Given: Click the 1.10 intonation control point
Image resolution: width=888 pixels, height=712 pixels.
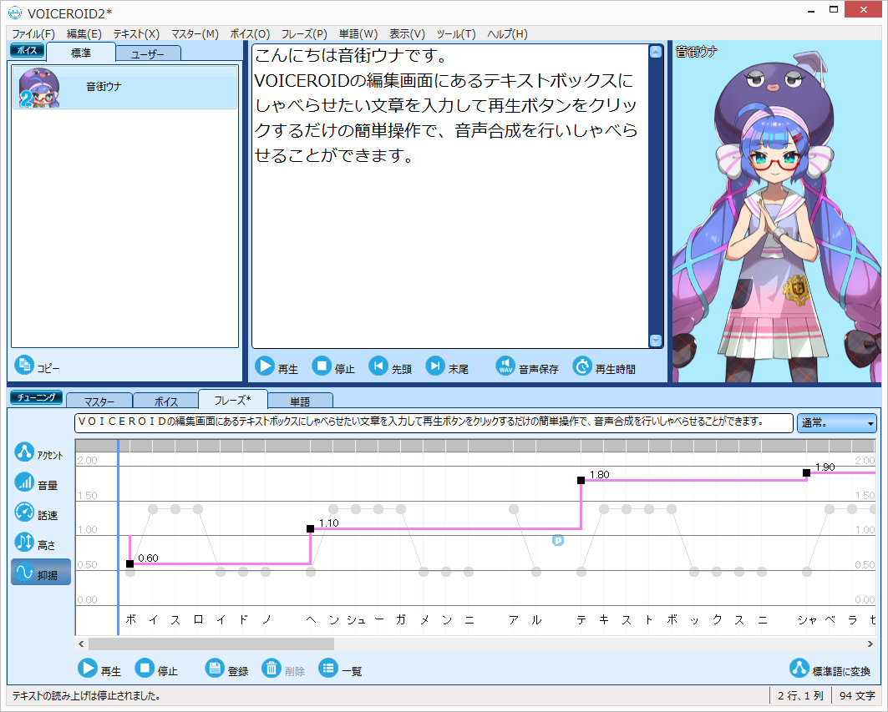Looking at the screenshot, I should (x=311, y=528).
